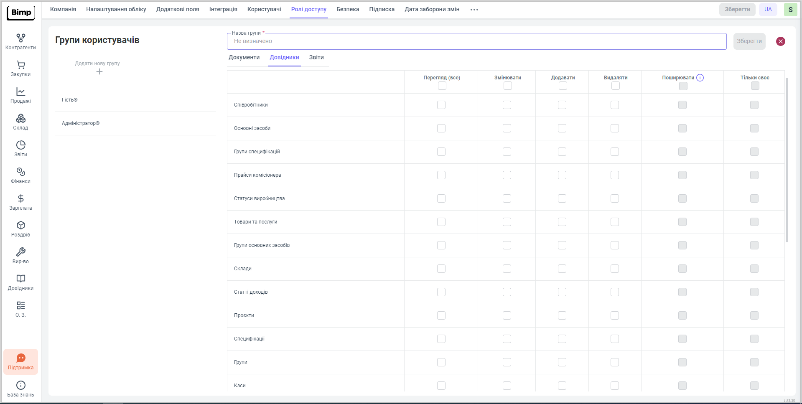Check Перегляд (все) for Співробітники row

441,105
